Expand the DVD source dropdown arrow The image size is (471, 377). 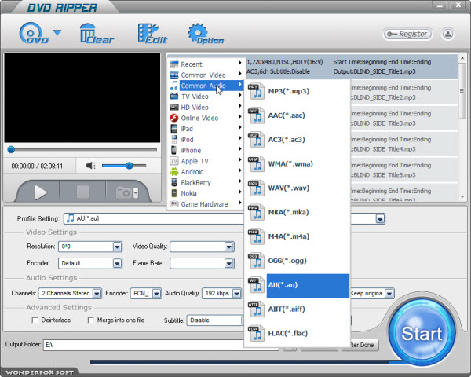click(x=57, y=32)
